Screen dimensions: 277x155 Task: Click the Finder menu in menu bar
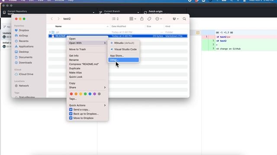pyautogui.click(x=13, y=1)
